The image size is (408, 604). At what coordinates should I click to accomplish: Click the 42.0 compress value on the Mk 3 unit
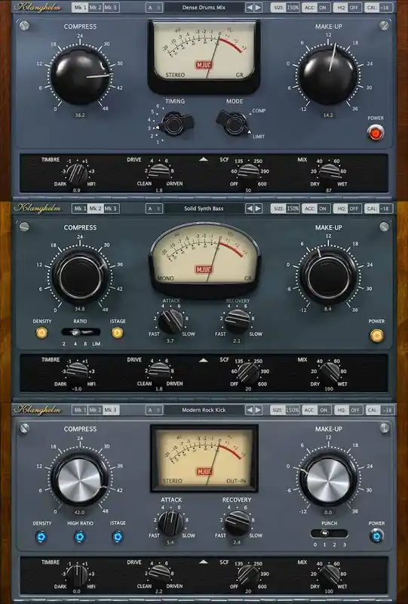(79, 513)
